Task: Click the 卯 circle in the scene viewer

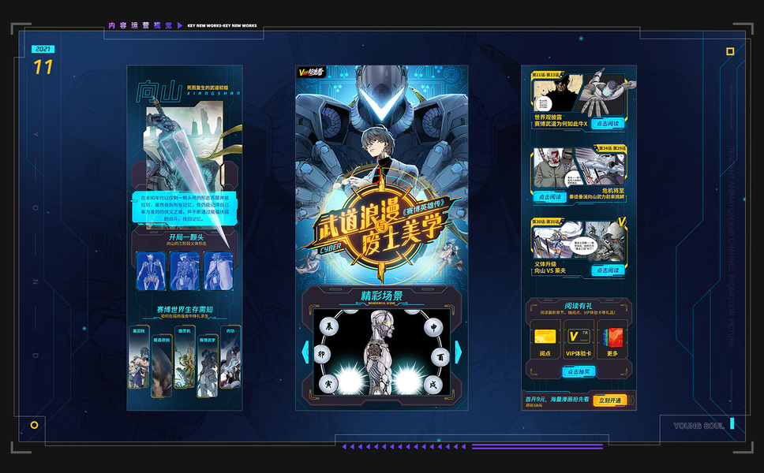Action: [x=321, y=354]
